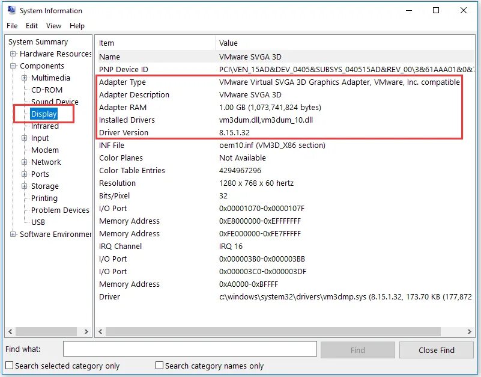Maximize the System Information window
Screen dimensions: 481x377
pos(436,10)
